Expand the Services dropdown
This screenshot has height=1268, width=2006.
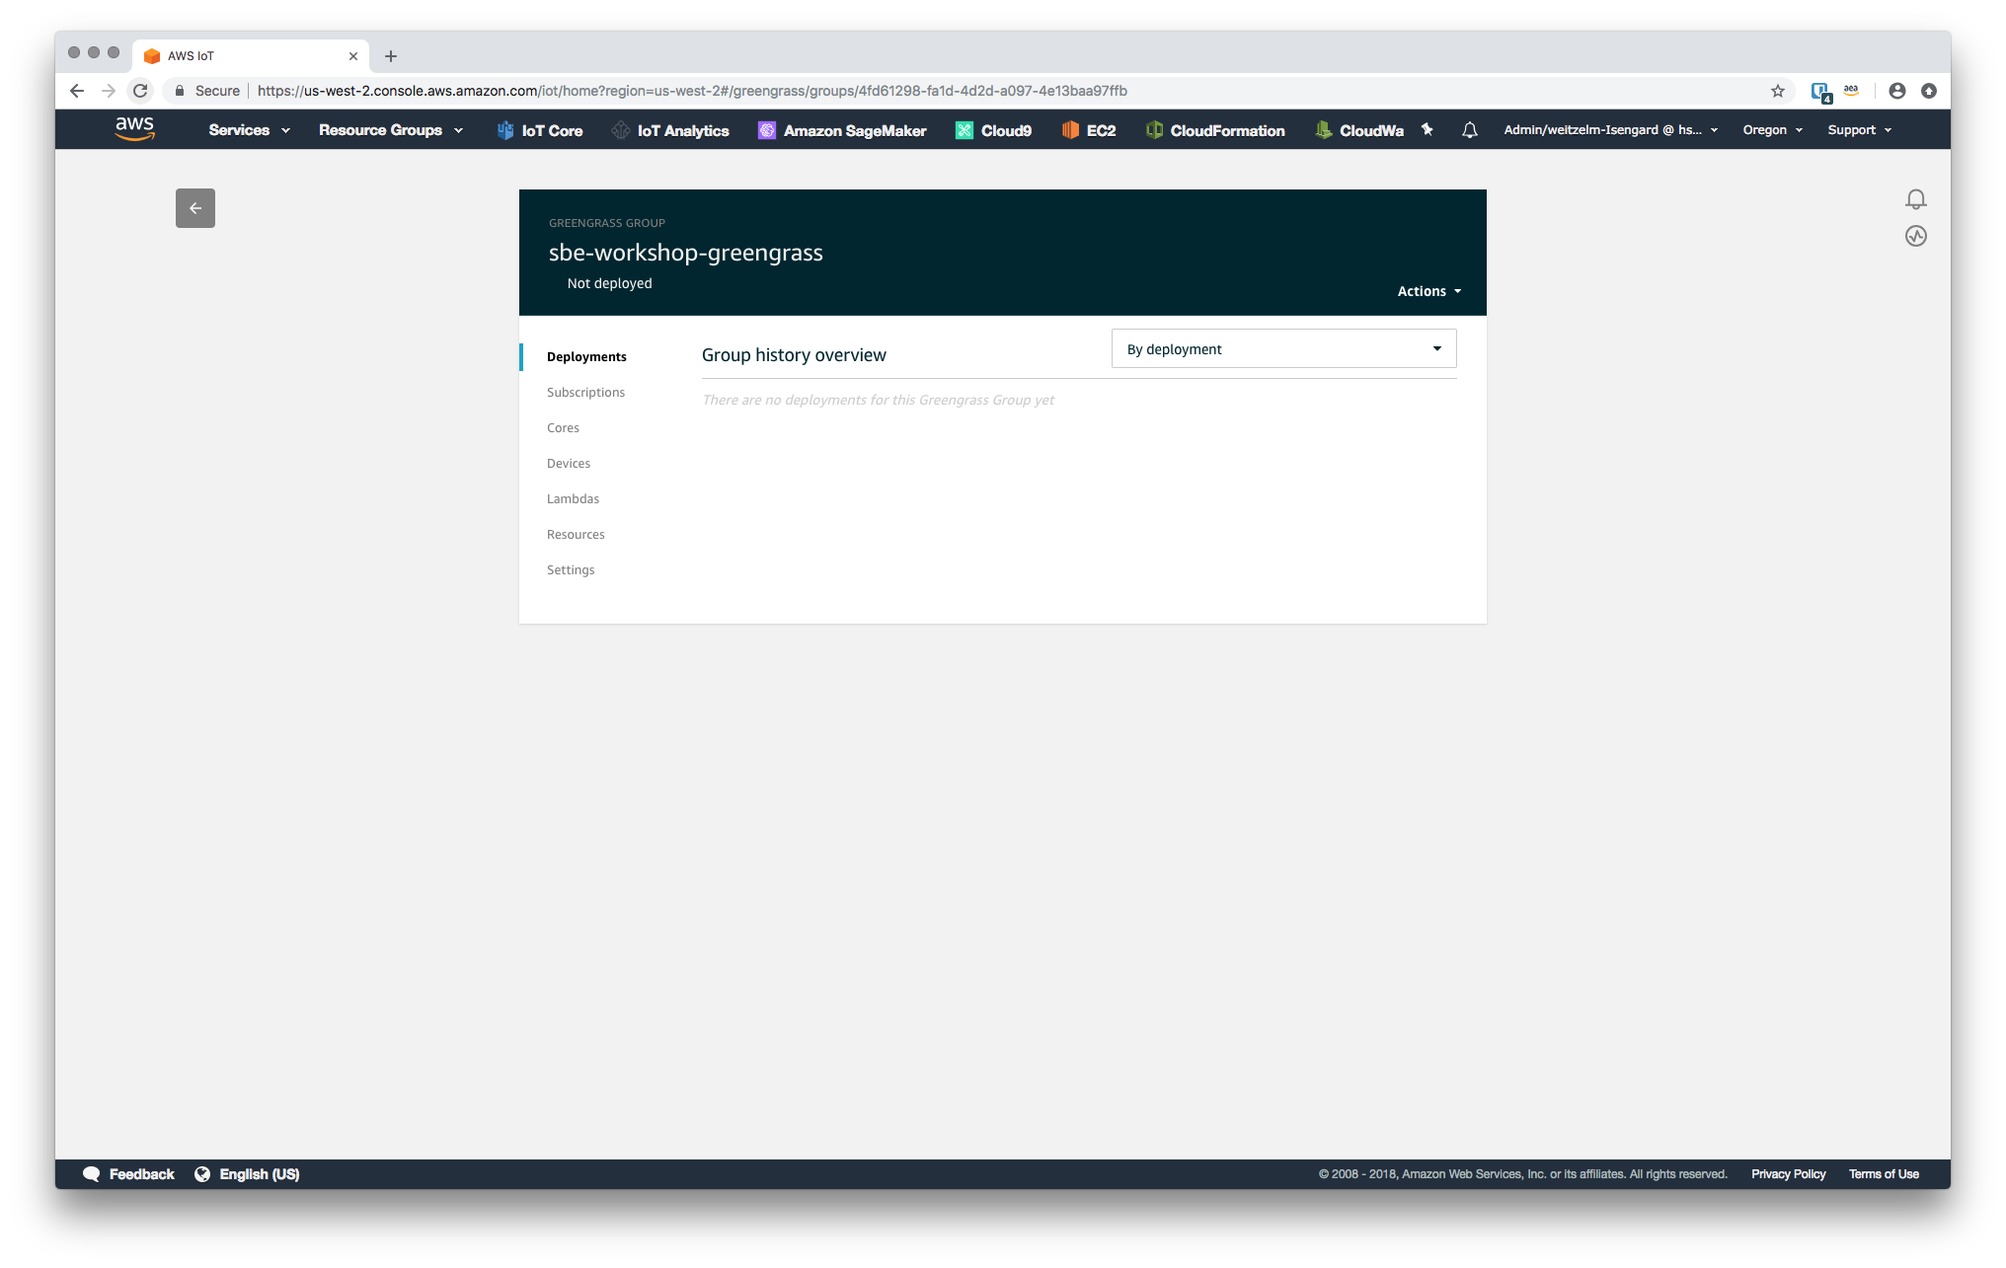[x=249, y=130]
